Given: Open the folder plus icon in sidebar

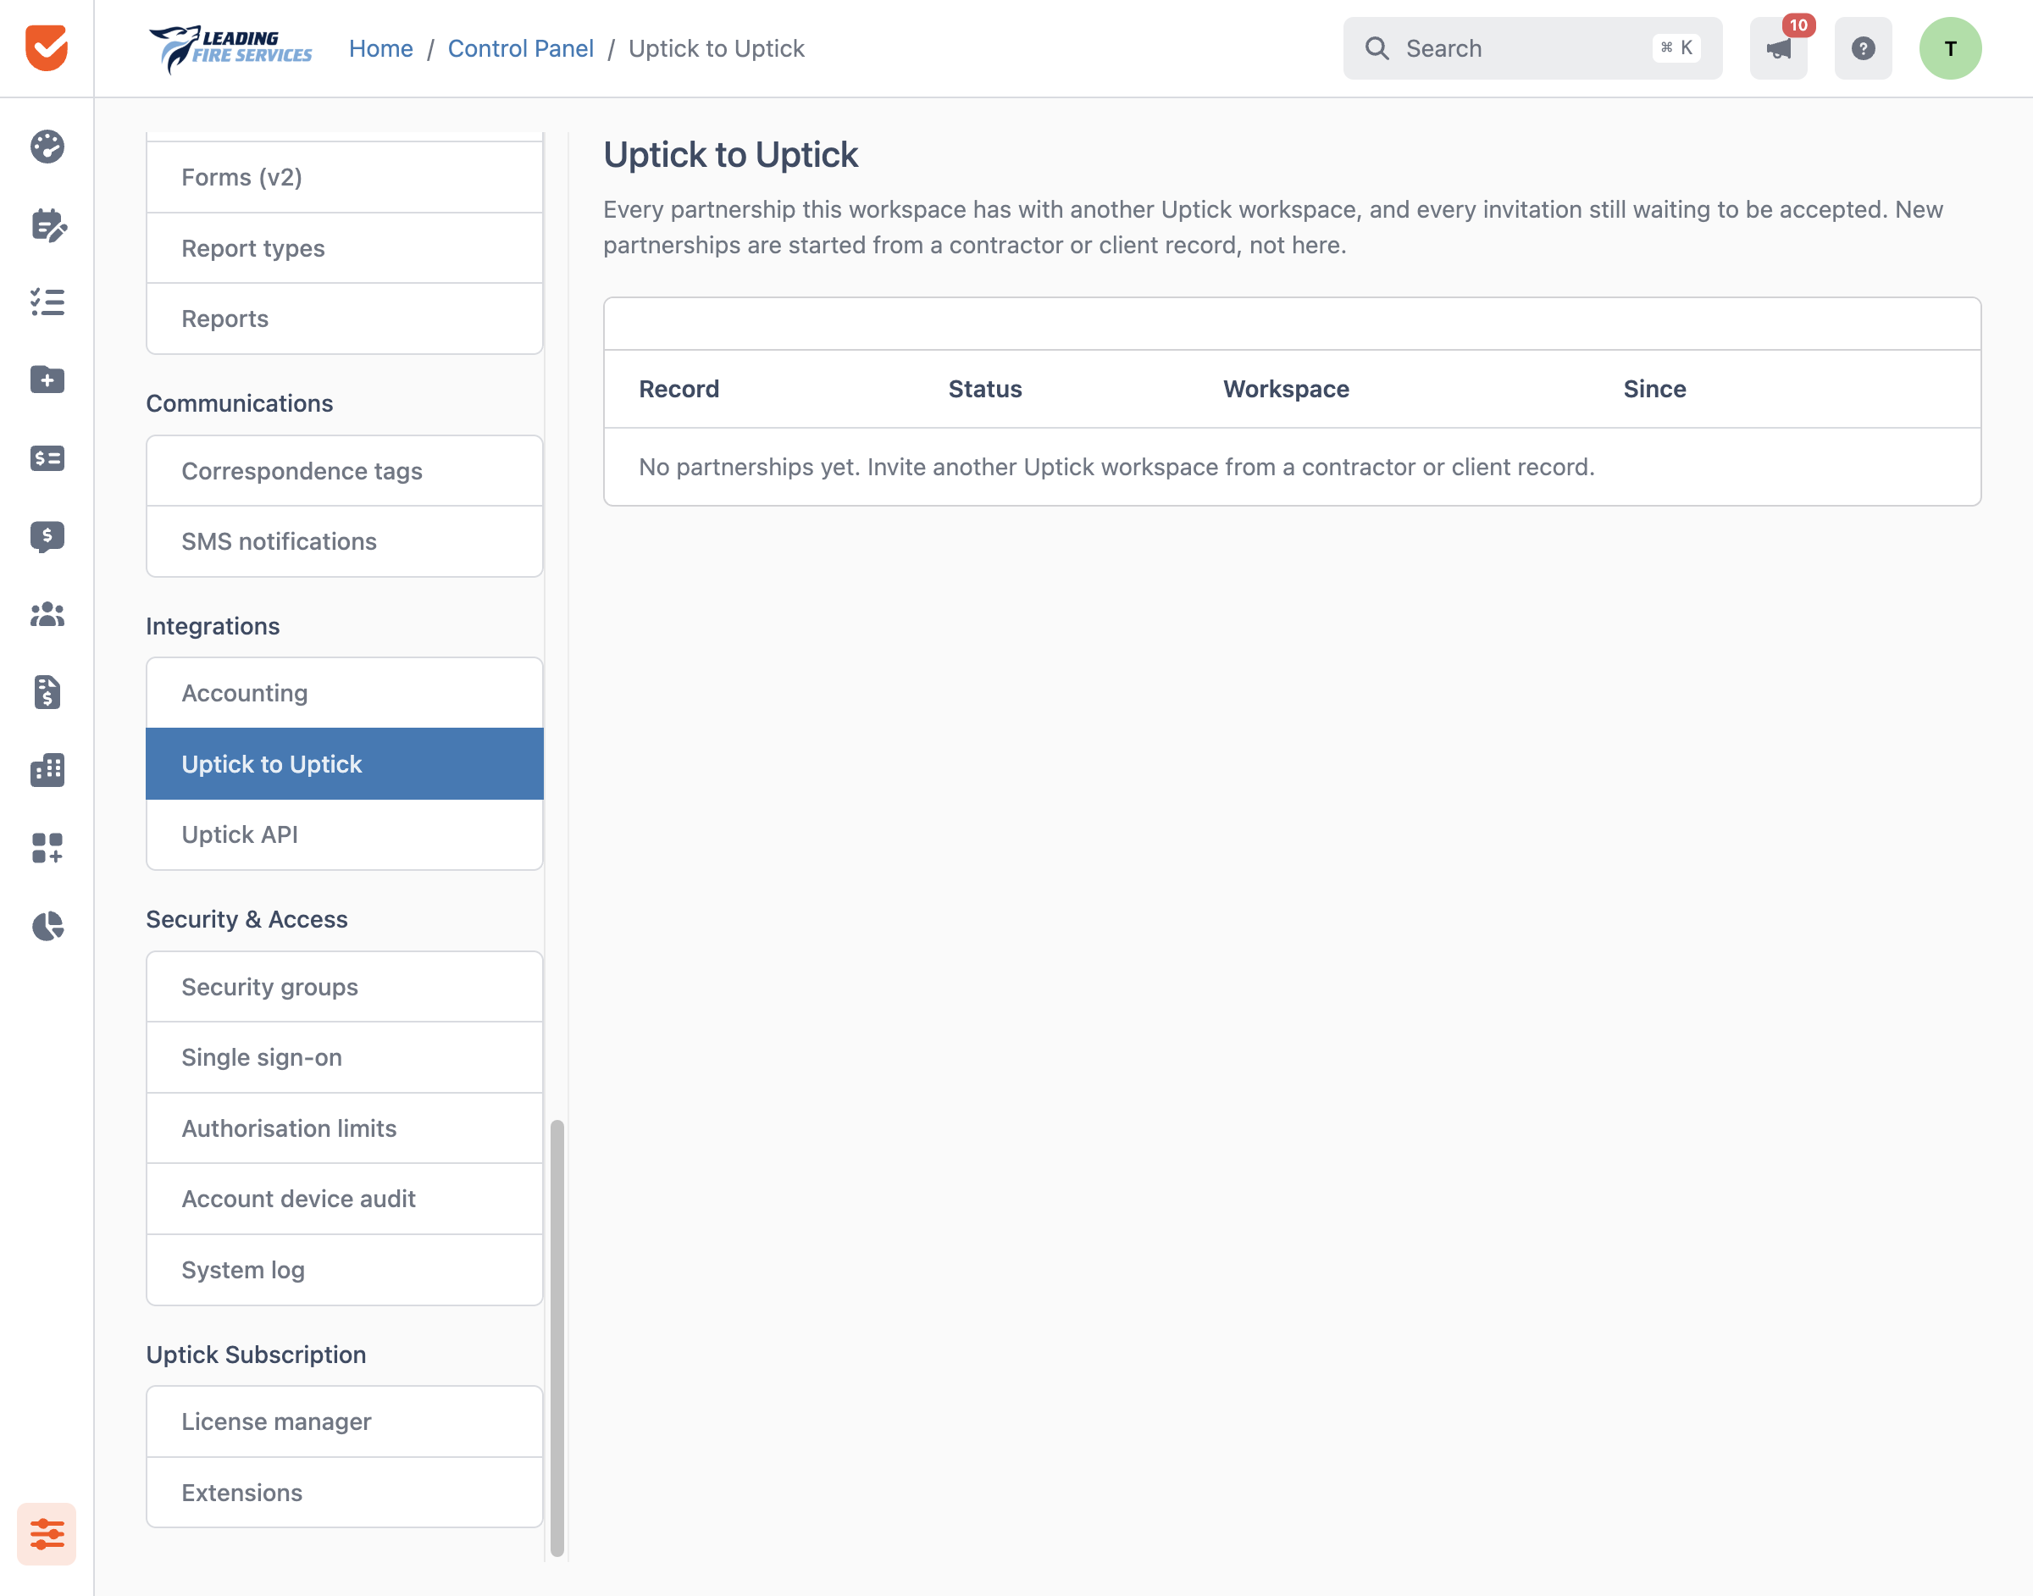Looking at the screenshot, I should [x=47, y=380].
